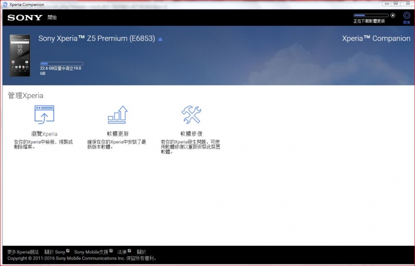Open the 關於 Sony link
The height and width of the screenshot is (266, 415).
point(55,252)
